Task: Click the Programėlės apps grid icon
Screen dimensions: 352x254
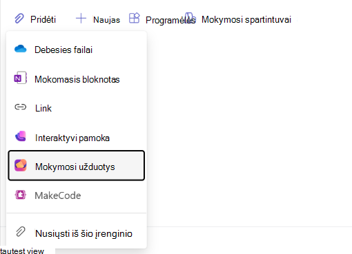Action: [135, 18]
